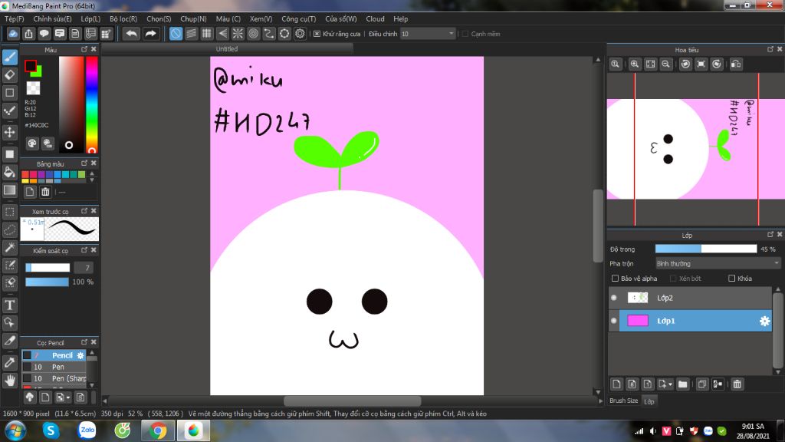Screen dimensions: 785x442
Task: Open snap settings gear icon
Action: (x=300, y=34)
